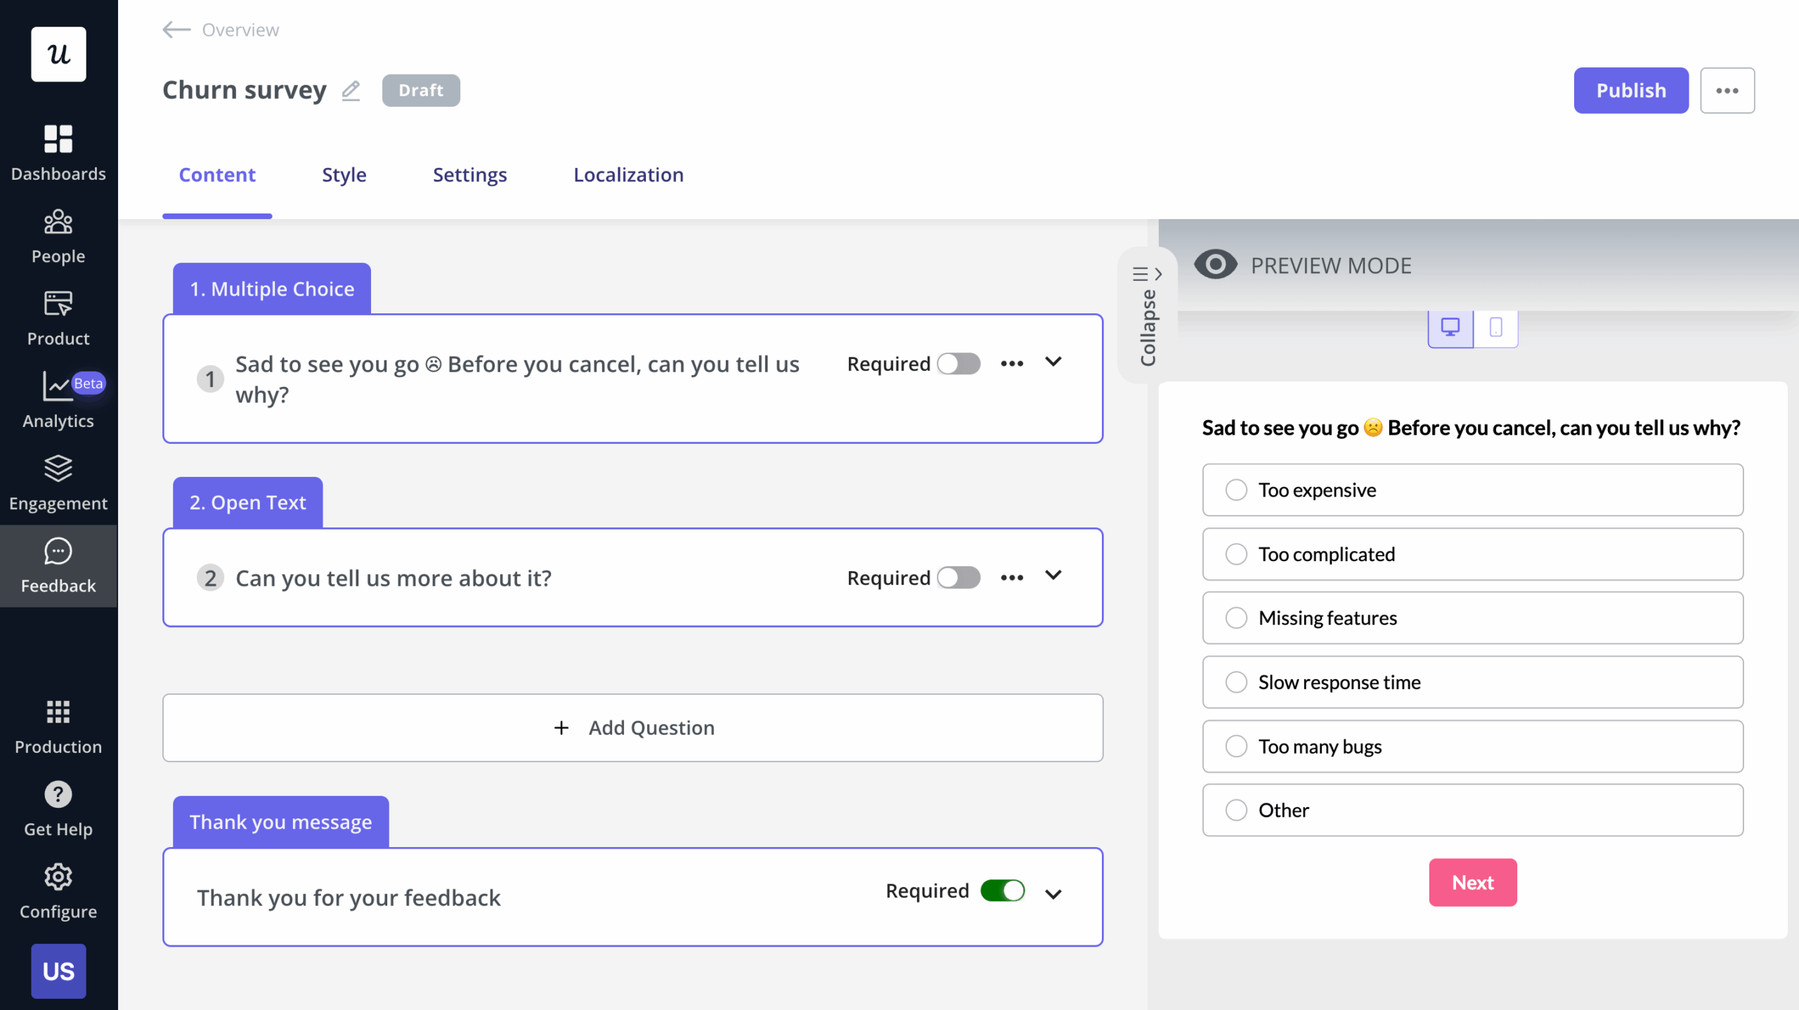Open the Dashboards section in sidebar

pyautogui.click(x=58, y=153)
